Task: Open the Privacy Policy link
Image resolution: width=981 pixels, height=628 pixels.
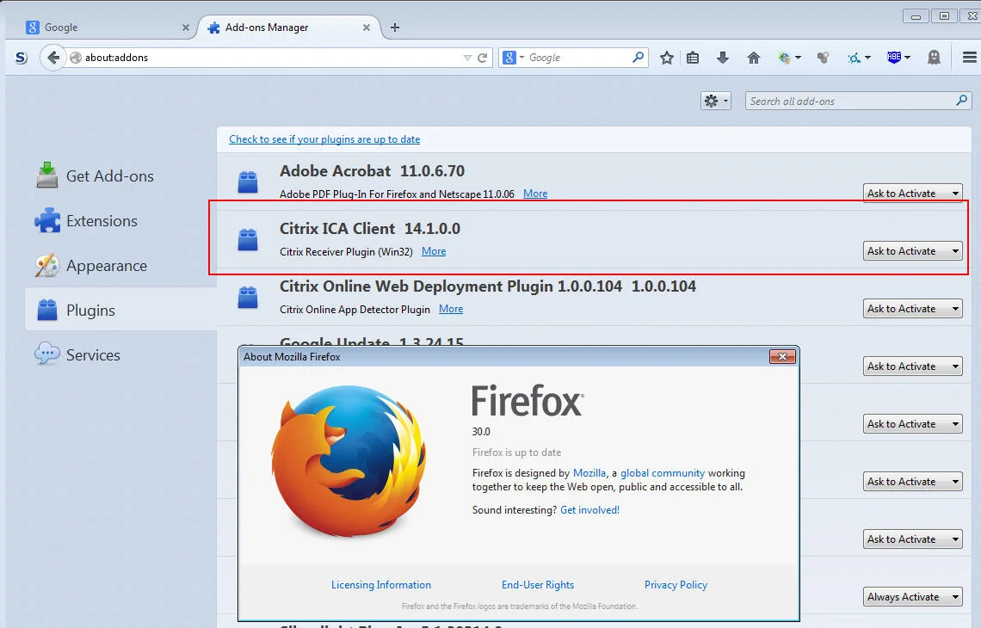Action: [x=676, y=585]
